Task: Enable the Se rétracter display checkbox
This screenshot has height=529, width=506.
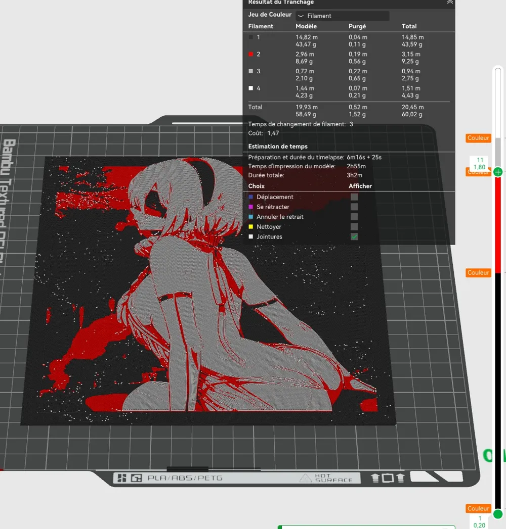Action: pos(354,207)
